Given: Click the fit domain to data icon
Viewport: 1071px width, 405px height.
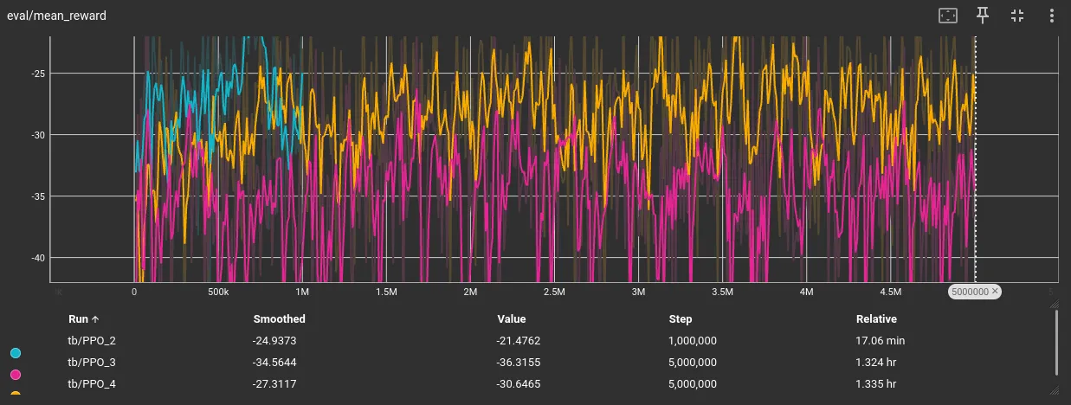Looking at the screenshot, I should [948, 16].
